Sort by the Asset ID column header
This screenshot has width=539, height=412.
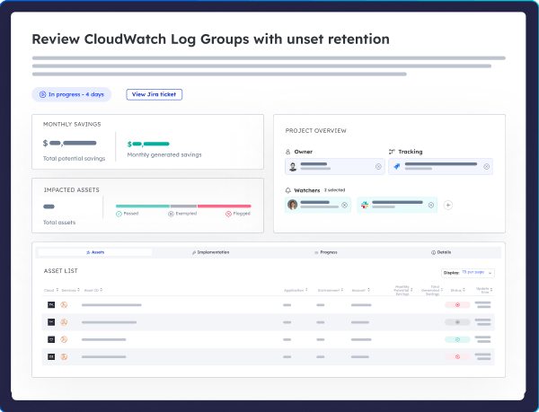(x=93, y=290)
